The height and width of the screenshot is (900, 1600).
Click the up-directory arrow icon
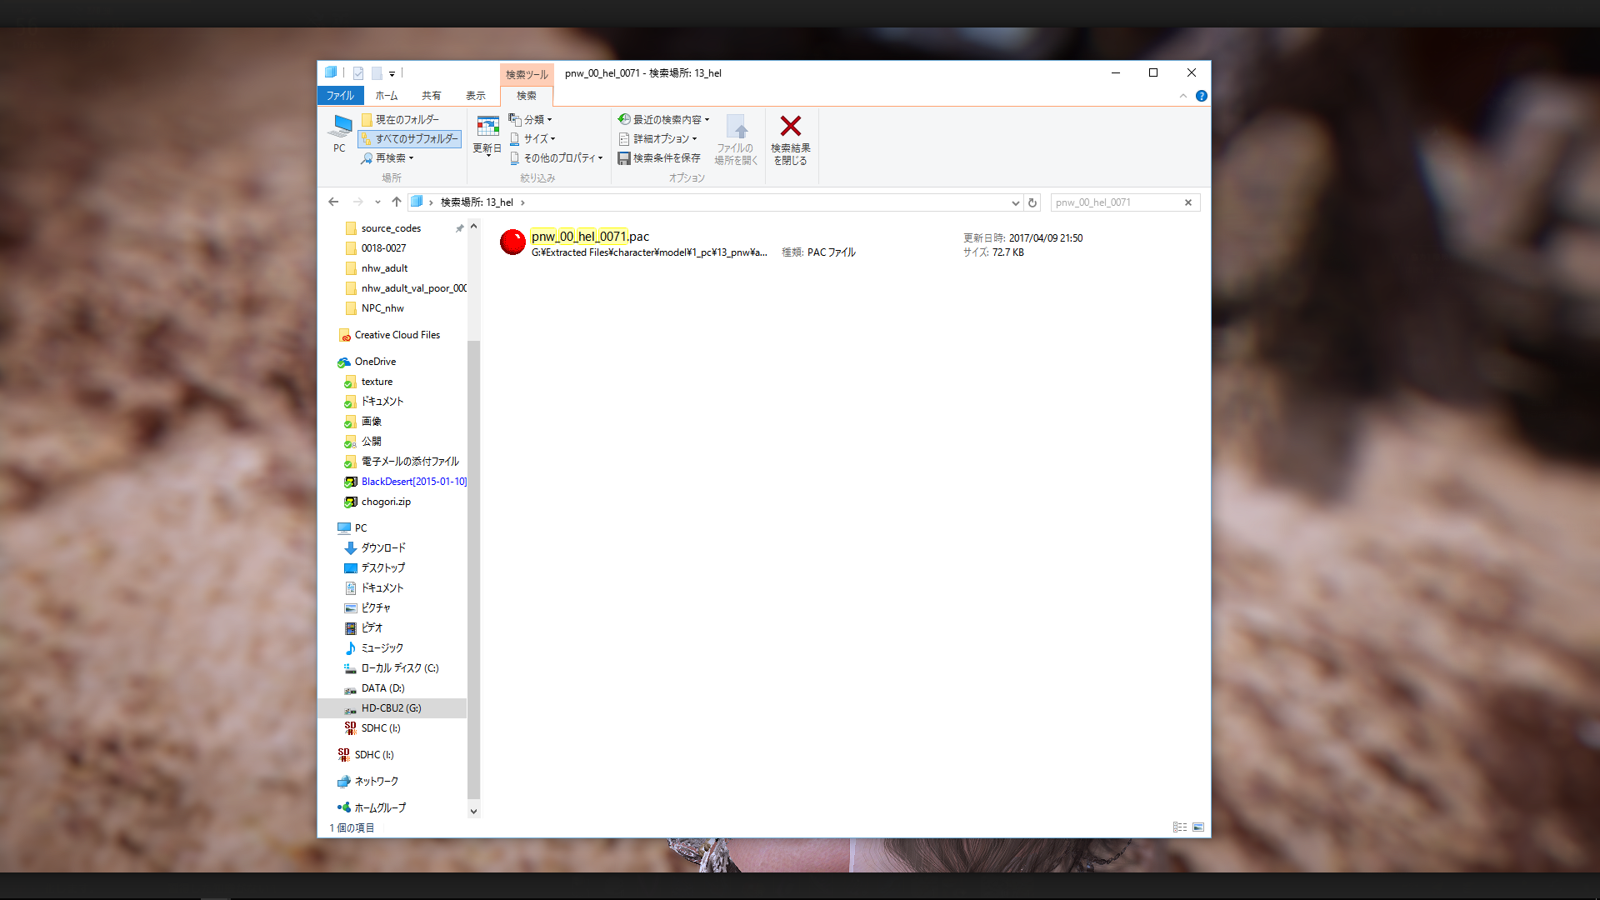tap(397, 202)
